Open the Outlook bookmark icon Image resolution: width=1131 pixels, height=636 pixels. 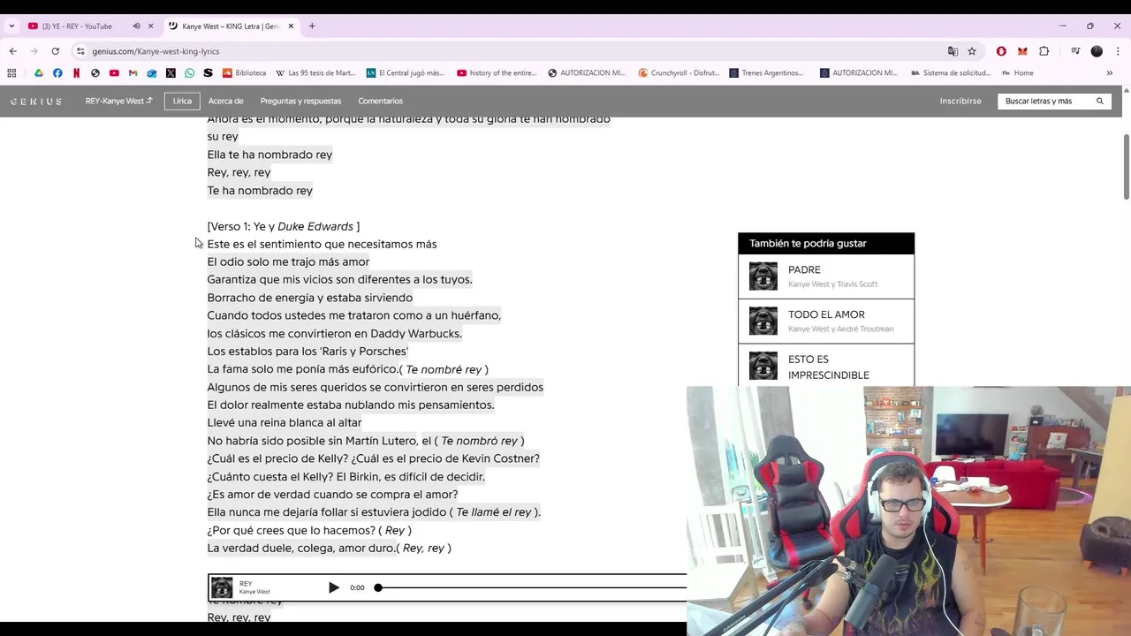click(x=152, y=73)
